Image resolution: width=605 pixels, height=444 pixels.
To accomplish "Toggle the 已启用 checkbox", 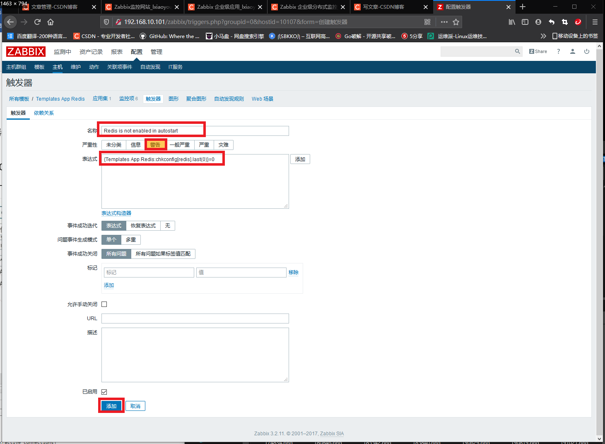I will 104,392.
